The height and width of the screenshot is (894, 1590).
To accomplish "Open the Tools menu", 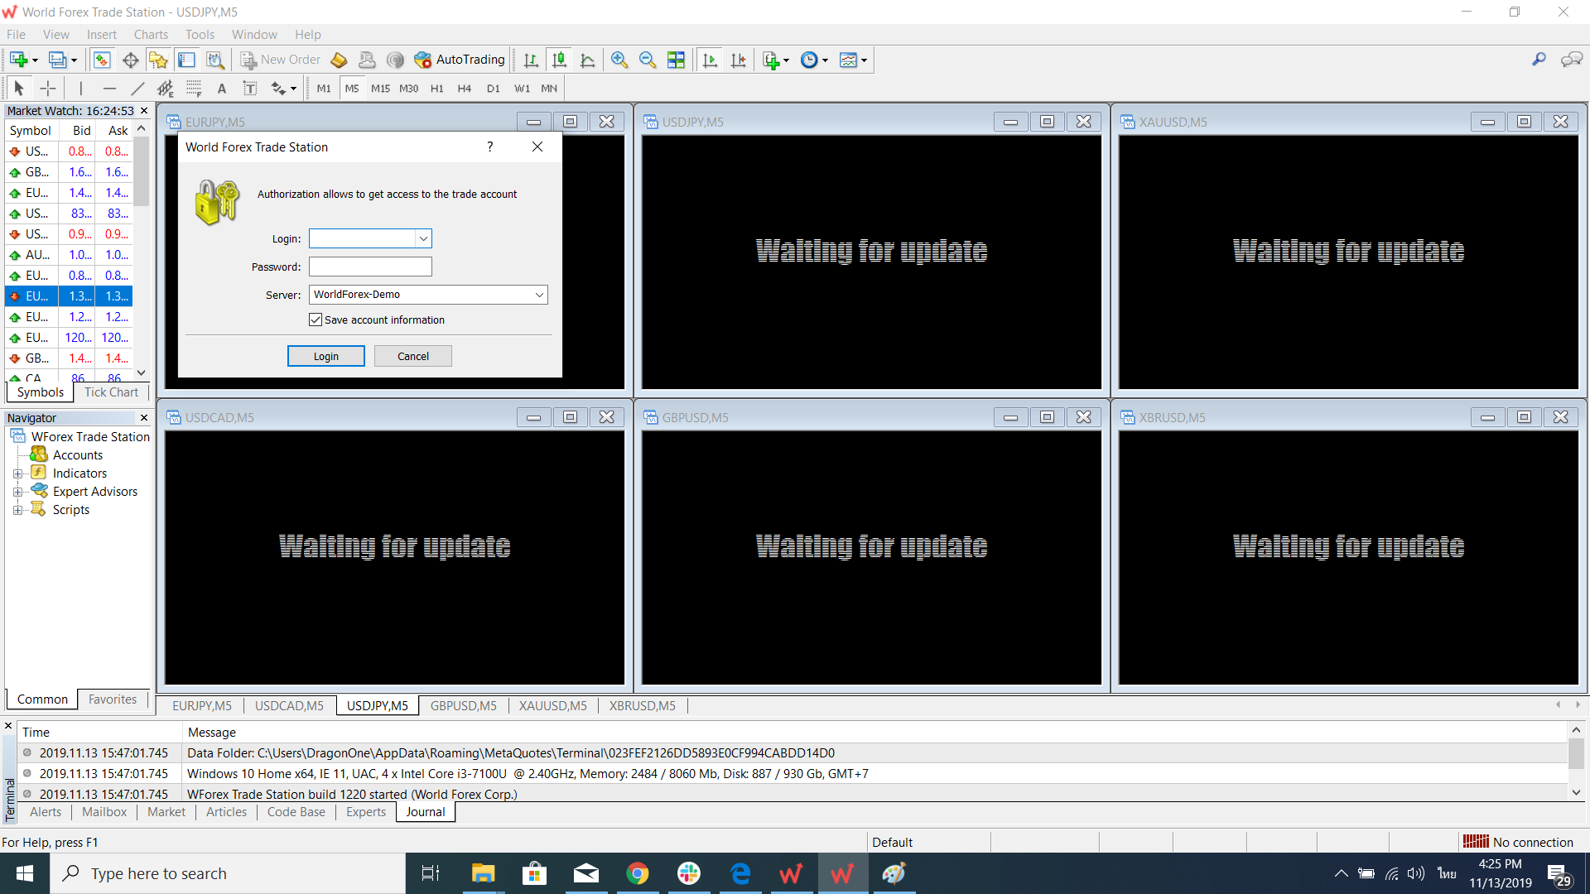I will click(200, 34).
